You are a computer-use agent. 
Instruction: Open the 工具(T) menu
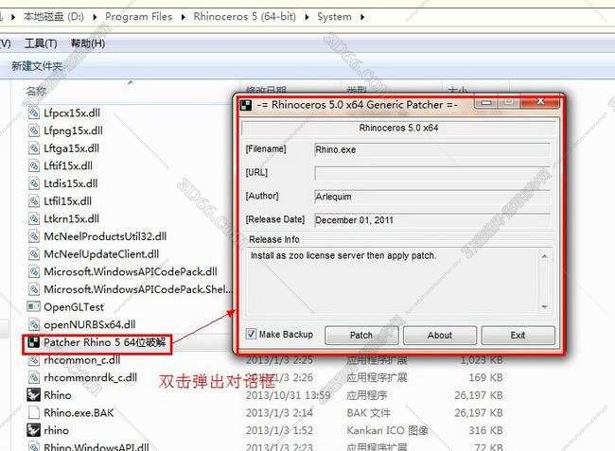tap(41, 43)
